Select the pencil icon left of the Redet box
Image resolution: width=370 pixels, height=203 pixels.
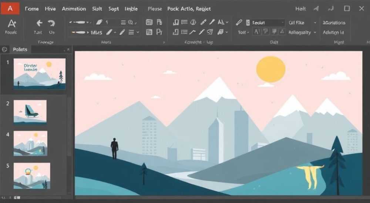coord(239,23)
